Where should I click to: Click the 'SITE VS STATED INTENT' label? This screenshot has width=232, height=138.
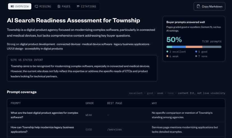pyautogui.click(x=27, y=60)
